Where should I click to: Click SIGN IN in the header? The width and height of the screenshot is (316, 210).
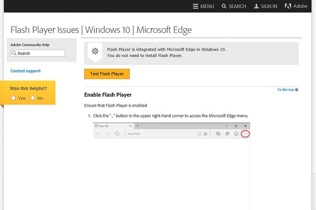265,6
